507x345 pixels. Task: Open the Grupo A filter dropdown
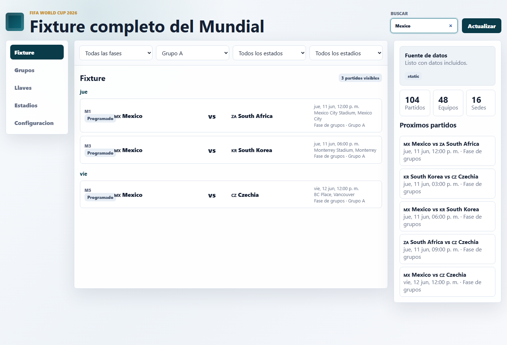pos(193,53)
